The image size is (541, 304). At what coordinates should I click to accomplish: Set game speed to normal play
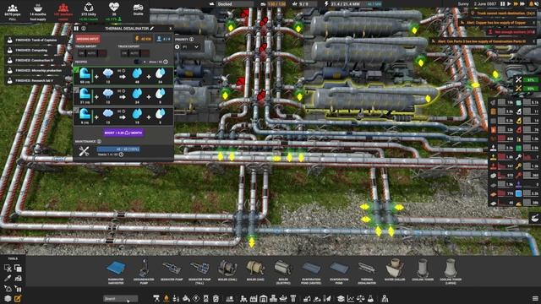[x=509, y=3]
